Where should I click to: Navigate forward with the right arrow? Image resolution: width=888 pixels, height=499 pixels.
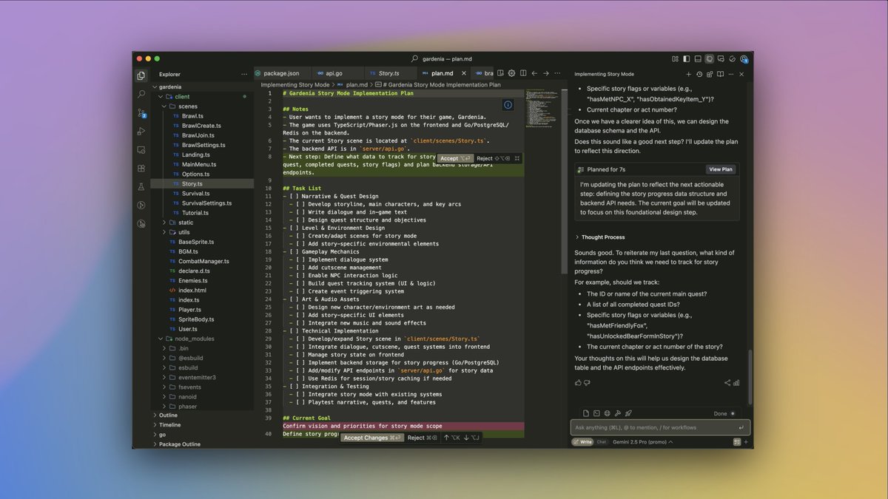pos(546,73)
